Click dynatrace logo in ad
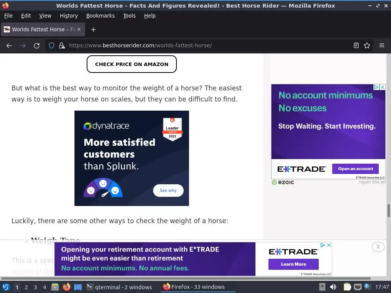Screen dimensions: 391x293 point(106,126)
